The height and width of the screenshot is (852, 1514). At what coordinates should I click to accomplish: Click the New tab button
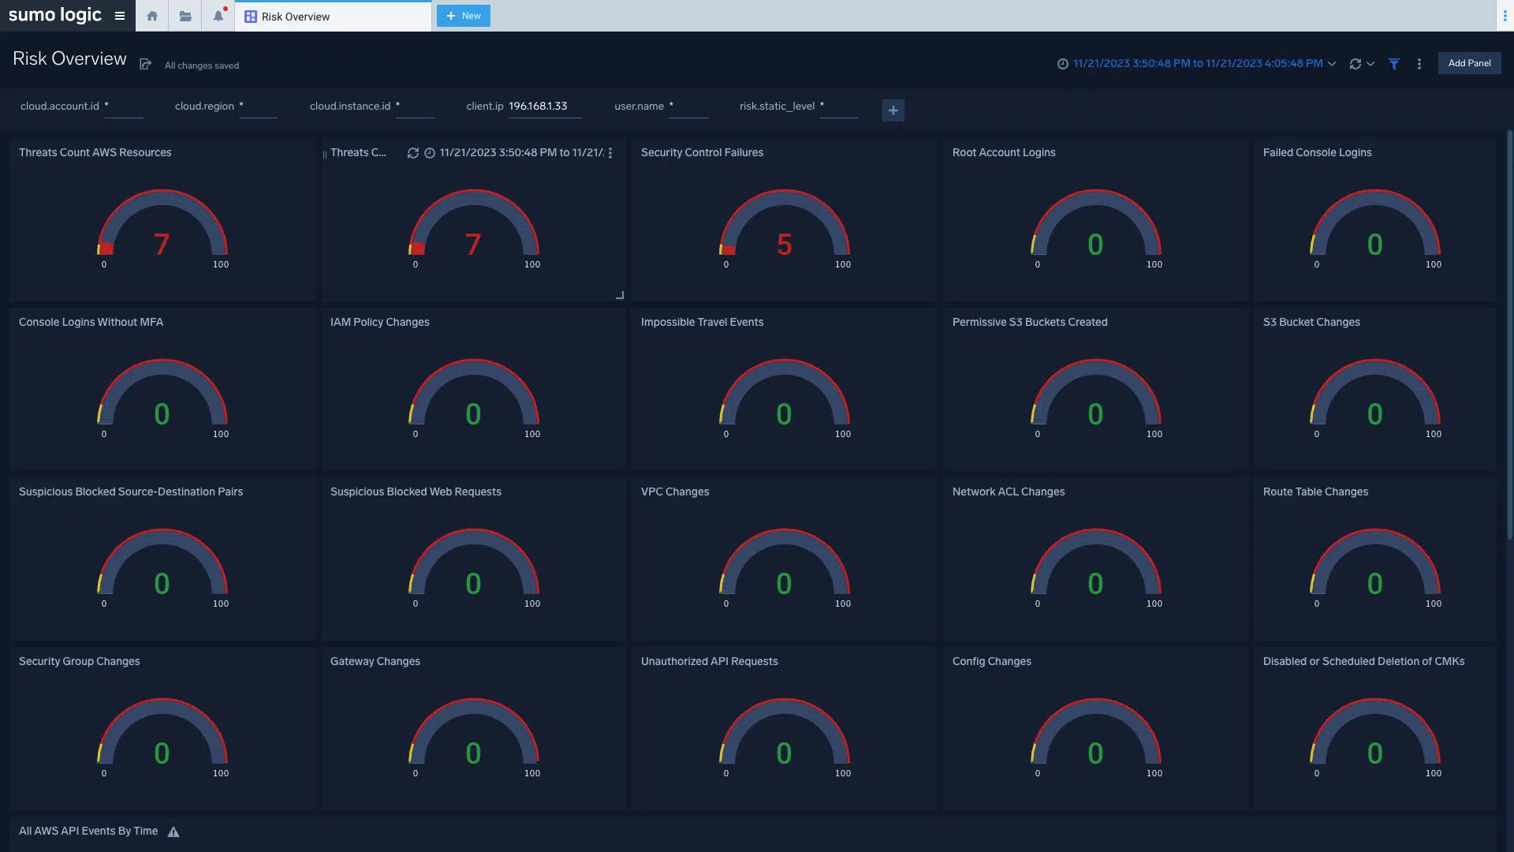click(x=463, y=16)
